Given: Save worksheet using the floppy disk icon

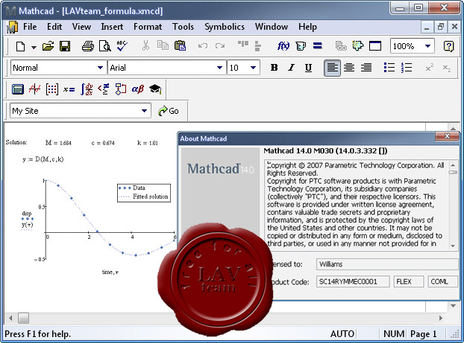Looking at the screenshot, I should pyautogui.click(x=65, y=46).
